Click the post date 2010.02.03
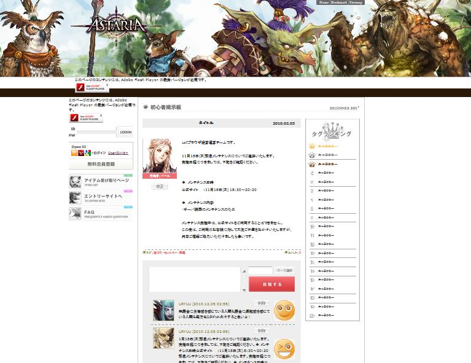Viewport: 471px width, 363px height. click(x=284, y=123)
